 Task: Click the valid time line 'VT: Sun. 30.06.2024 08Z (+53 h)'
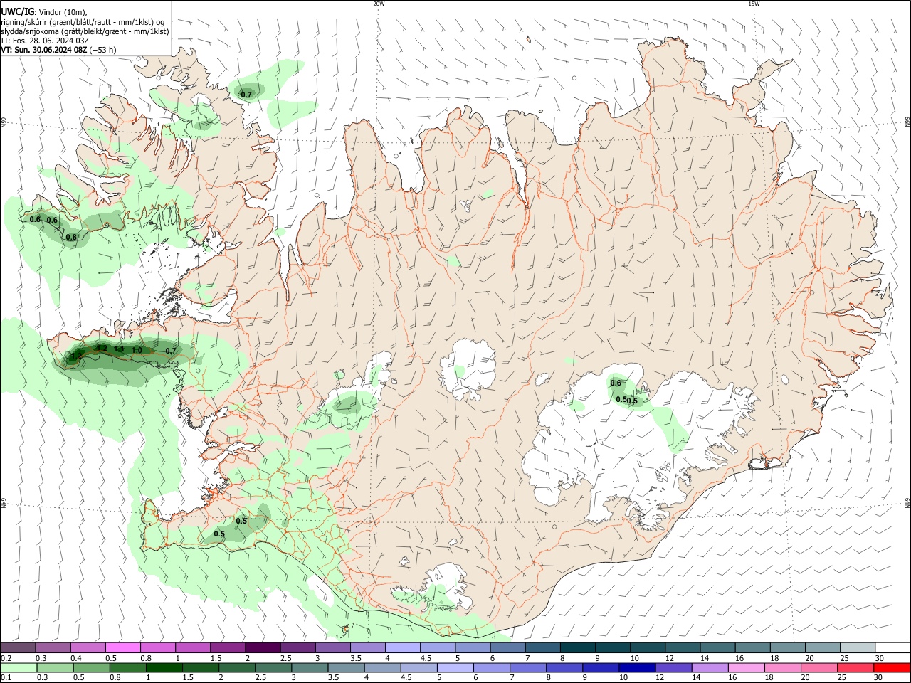58,50
